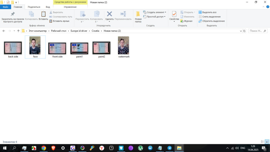Switch to details view in the status bar
The width and height of the screenshot is (270, 152).
(263, 142)
